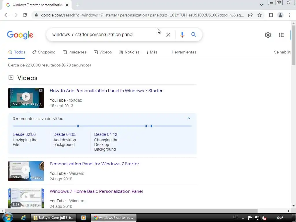Click the Chrome address bar URL
This screenshot has height=222, width=296.
(x=142, y=15)
